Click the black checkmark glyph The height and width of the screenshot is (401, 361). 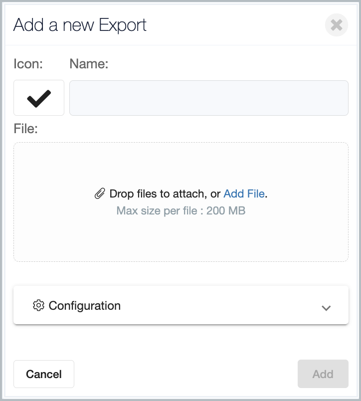coord(39,98)
